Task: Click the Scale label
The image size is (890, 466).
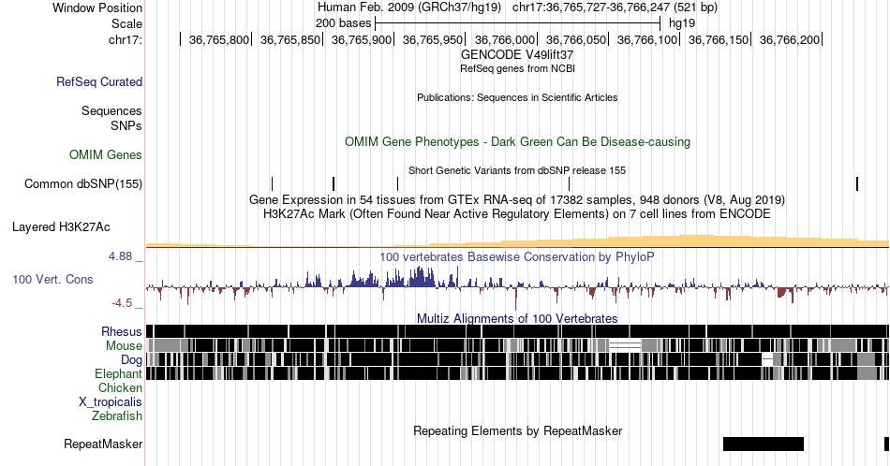Action: (126, 23)
